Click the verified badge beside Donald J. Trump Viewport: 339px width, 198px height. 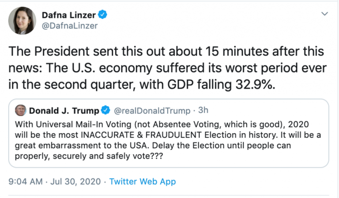[x=106, y=110]
